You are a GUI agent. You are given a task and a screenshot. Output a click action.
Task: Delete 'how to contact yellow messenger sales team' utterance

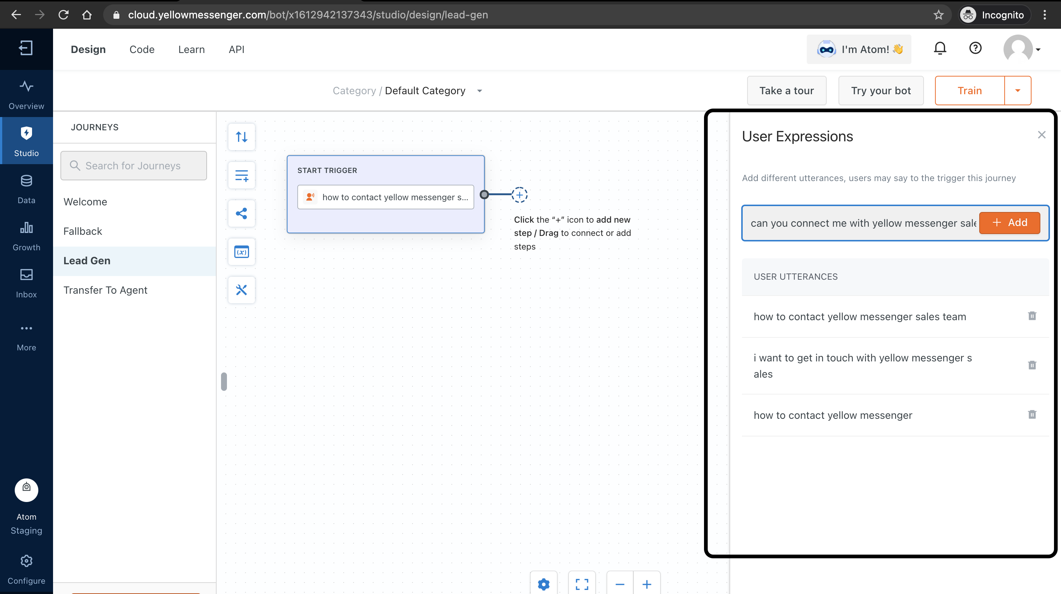(1032, 316)
